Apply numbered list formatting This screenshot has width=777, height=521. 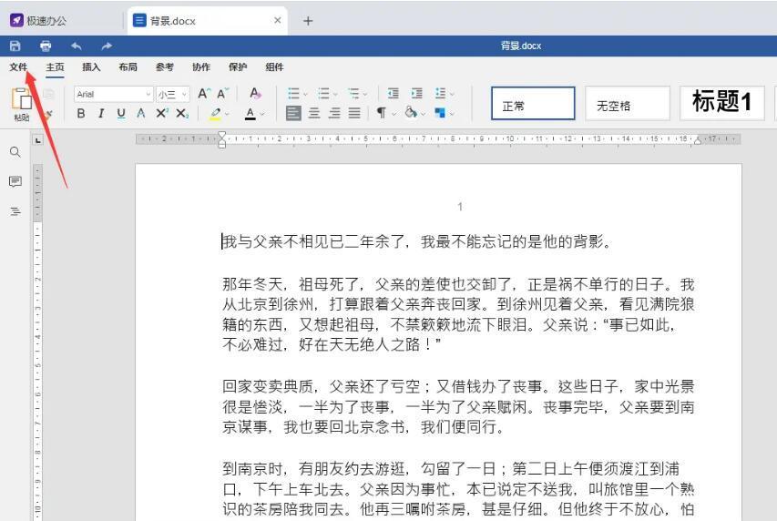(x=323, y=93)
